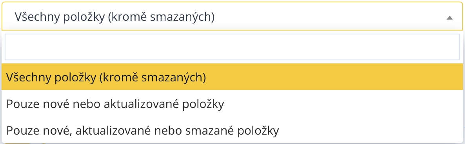Click the search field inside the dropdown
Screen dimensions: 465x144
coord(232,47)
